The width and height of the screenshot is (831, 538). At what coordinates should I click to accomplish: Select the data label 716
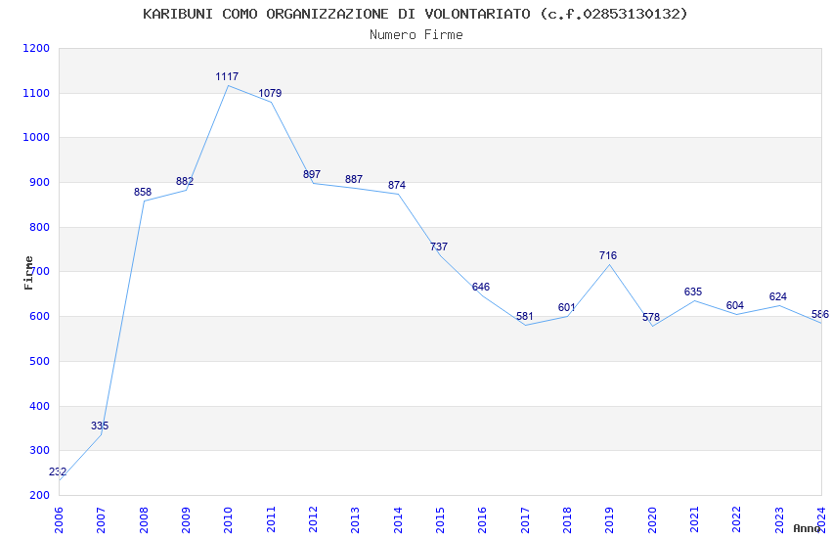(x=608, y=255)
